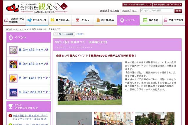Click the winter snowy mountain thumbnail
The height and width of the screenshot is (125, 188).
coord(14,93)
